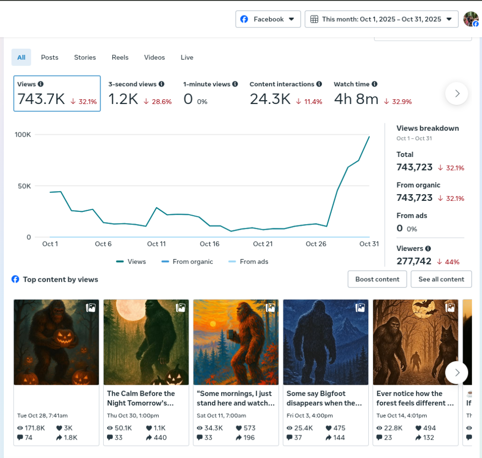
Task: Toggle the From ads legend item
Action: [248, 262]
